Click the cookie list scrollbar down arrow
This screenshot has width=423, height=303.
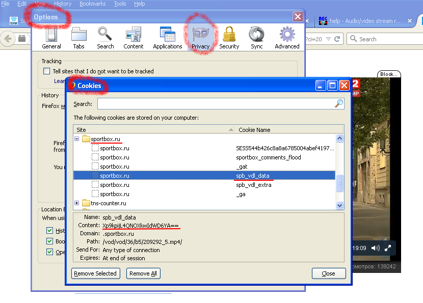pyautogui.click(x=339, y=205)
